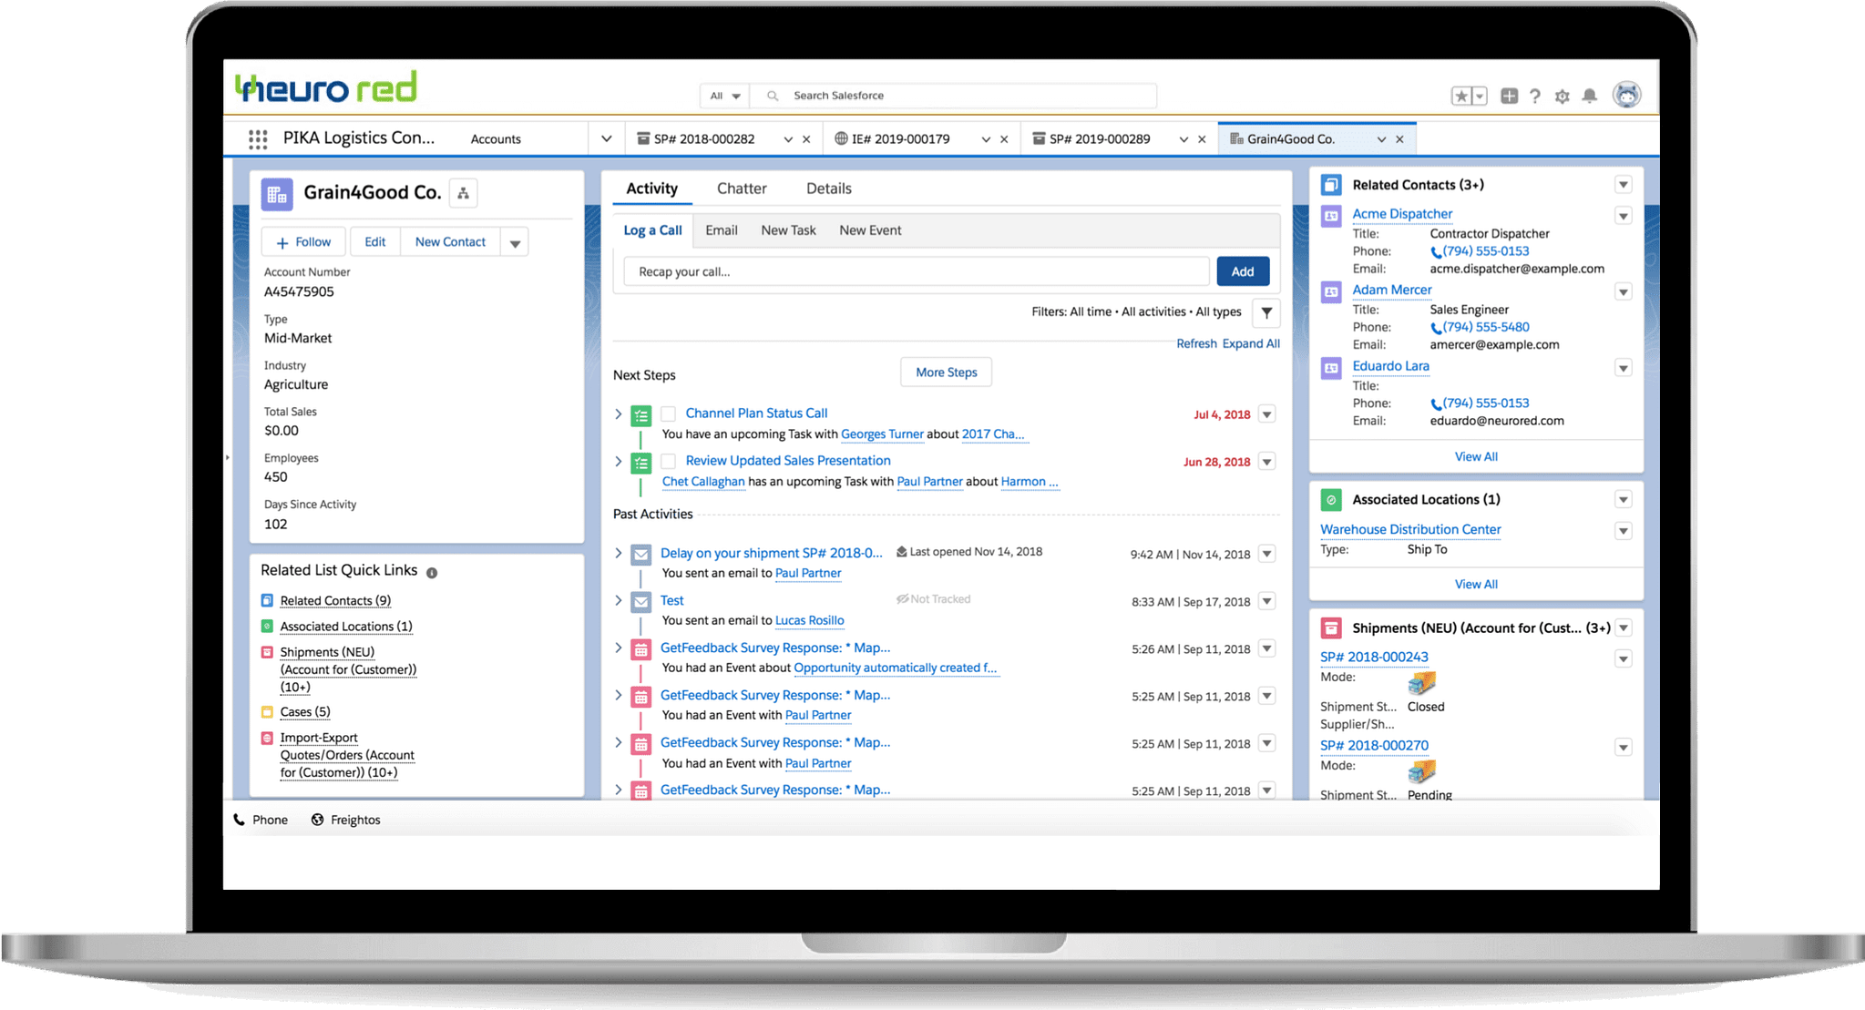Click the Related Contacts panel header icon
This screenshot has width=1865, height=1010.
click(1331, 185)
